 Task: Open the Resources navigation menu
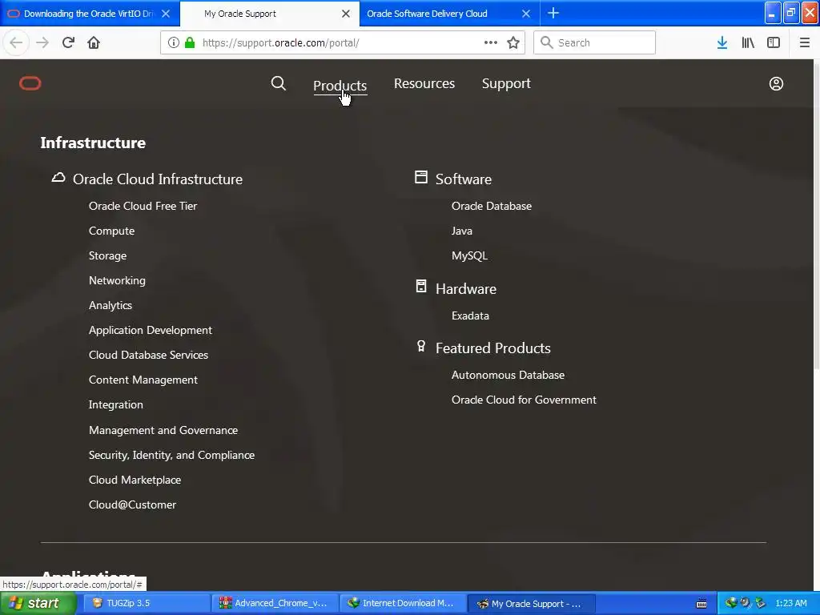tap(424, 83)
